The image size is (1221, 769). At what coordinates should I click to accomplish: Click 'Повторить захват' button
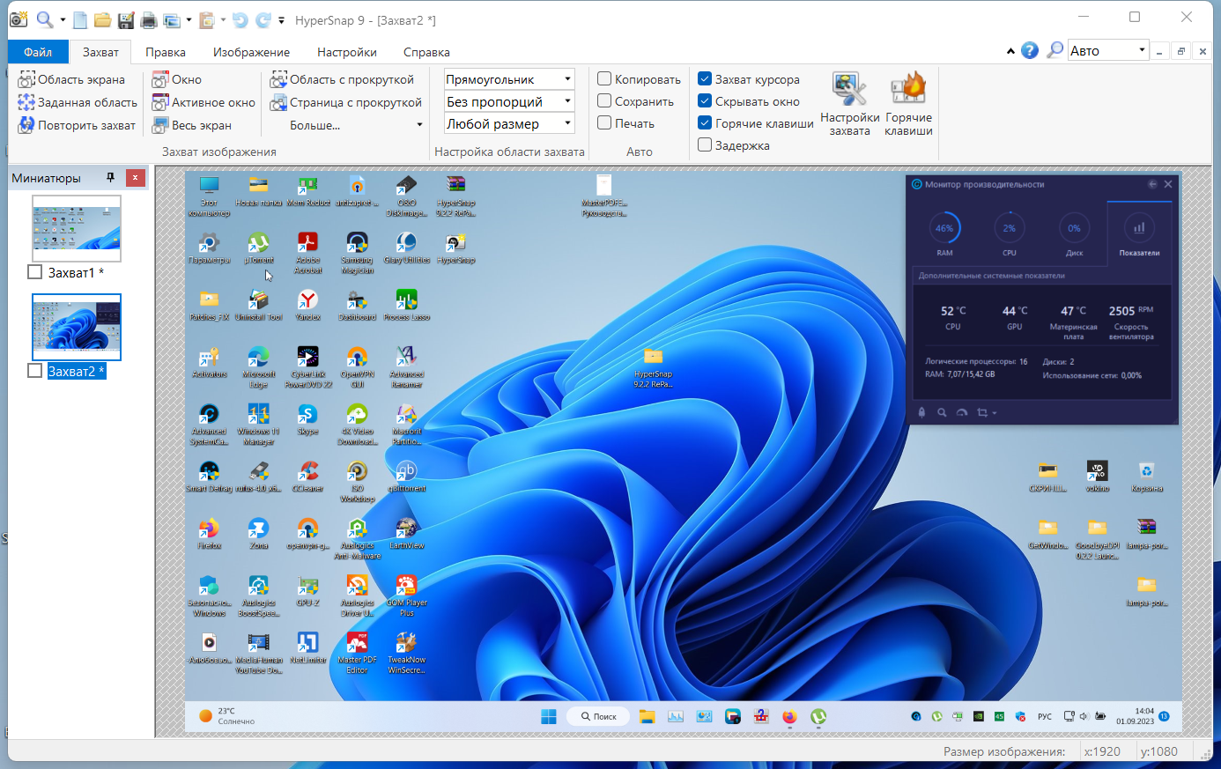click(77, 126)
